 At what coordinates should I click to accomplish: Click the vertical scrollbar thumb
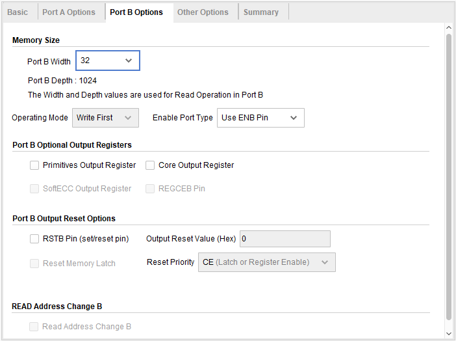448,176
